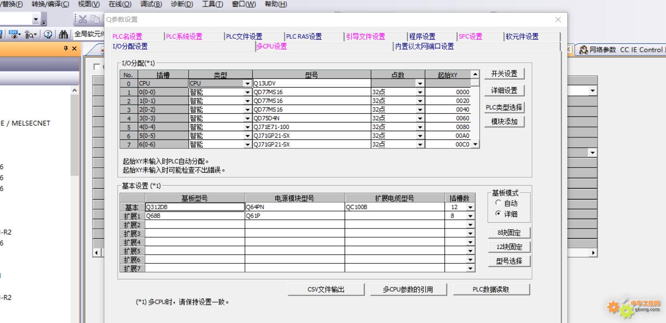This screenshot has height=323, width=666.
Task: Click the Q68B extension base cell
Action: [195, 216]
